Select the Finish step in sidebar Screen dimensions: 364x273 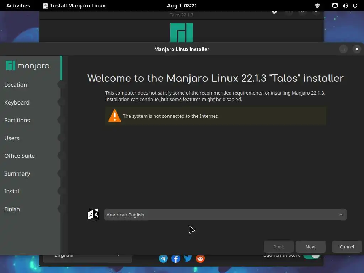(12, 209)
